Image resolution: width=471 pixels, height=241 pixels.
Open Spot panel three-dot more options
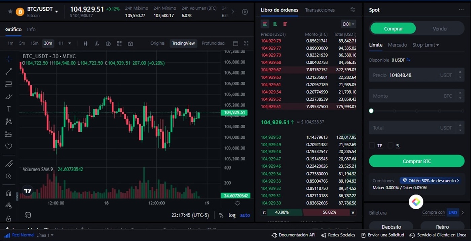(461, 10)
